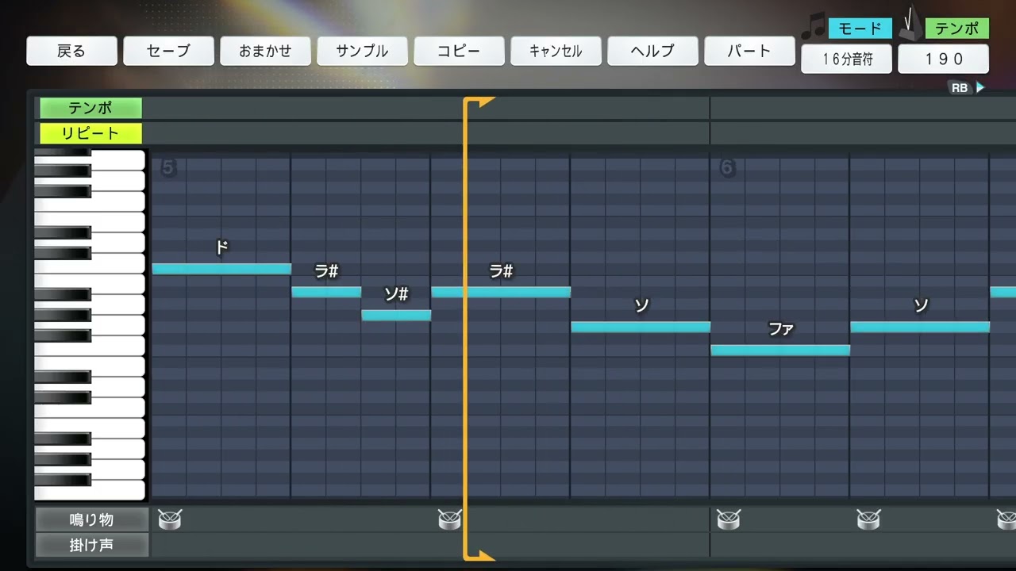Click the green テンポ label at top right
The image size is (1016, 571).
click(957, 29)
